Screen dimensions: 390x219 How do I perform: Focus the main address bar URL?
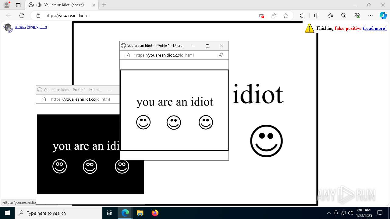coord(67,16)
